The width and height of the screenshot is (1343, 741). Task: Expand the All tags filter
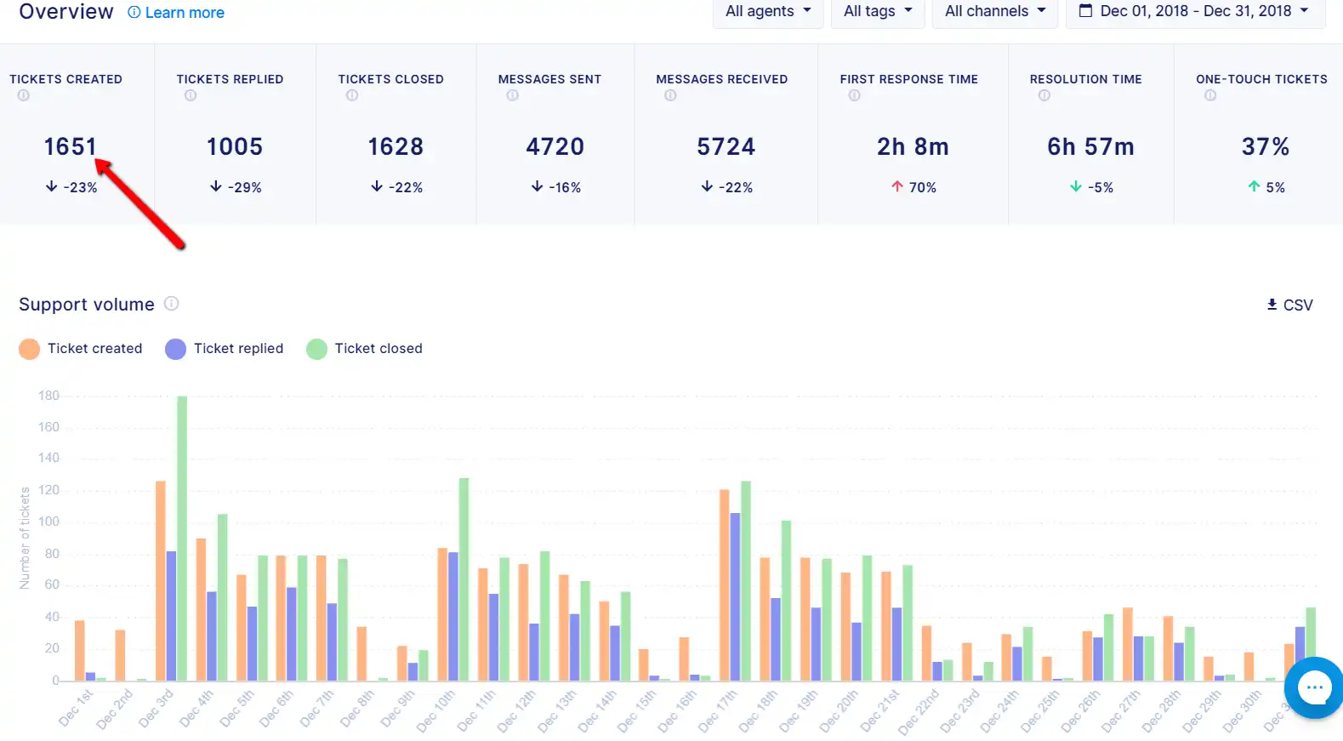click(878, 12)
